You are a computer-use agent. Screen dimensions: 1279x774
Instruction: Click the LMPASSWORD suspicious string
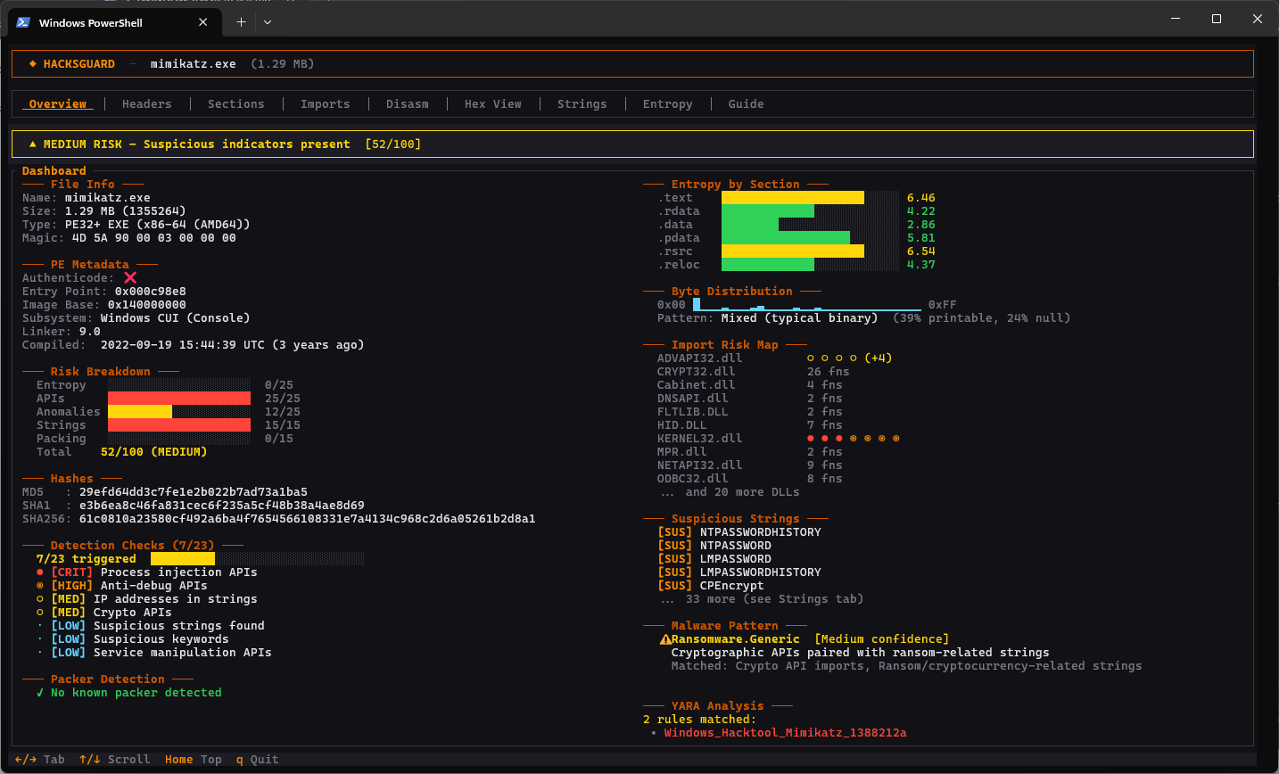[736, 559]
